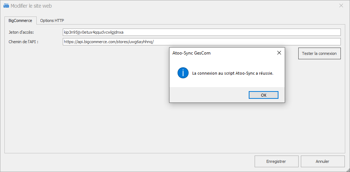Viewport: 350px width, 172px height.
Task: Click the Modifier le site web title text
Action: pos(31,6)
